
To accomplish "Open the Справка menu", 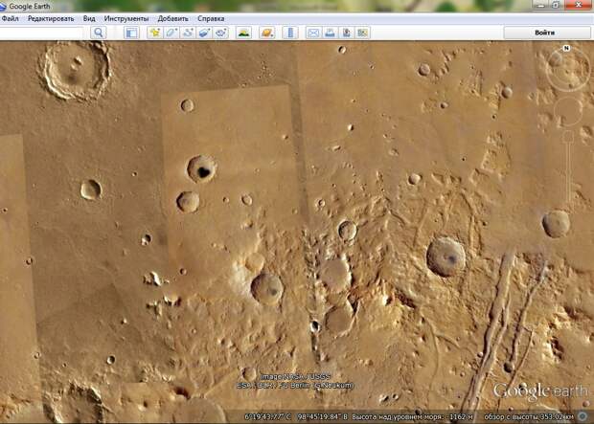I will (211, 18).
